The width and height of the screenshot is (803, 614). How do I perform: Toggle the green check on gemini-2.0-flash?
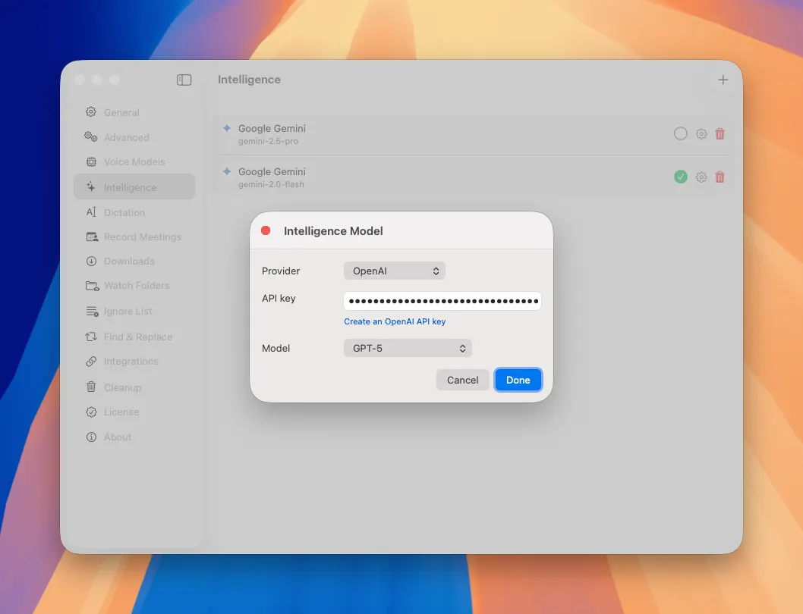pyautogui.click(x=680, y=177)
